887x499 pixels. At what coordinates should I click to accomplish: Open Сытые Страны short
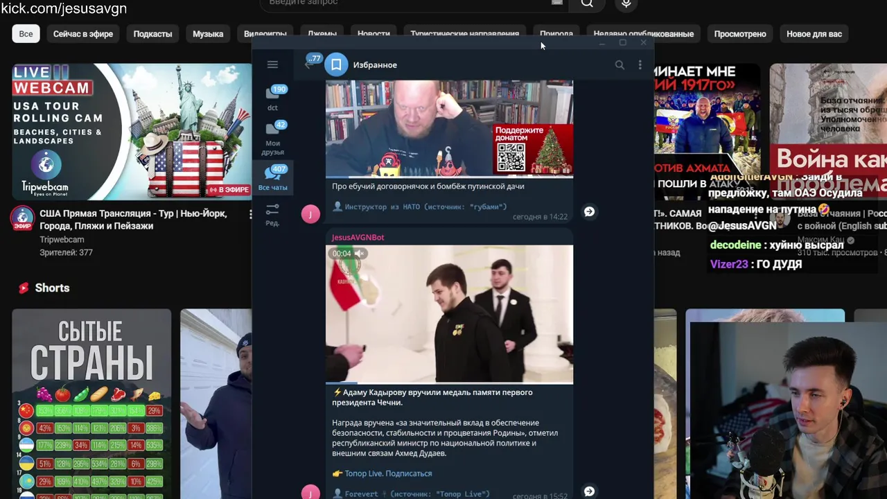click(x=91, y=404)
